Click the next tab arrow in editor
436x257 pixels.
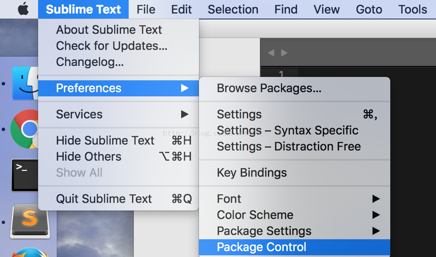pos(284,53)
